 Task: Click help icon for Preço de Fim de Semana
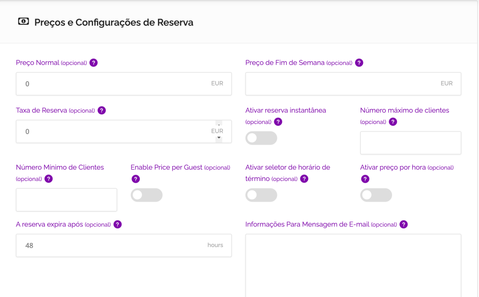point(359,63)
